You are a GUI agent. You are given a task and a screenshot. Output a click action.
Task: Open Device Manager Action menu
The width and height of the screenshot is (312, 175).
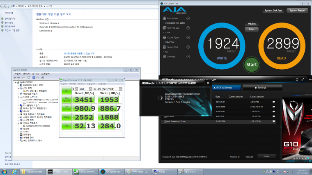(26, 74)
